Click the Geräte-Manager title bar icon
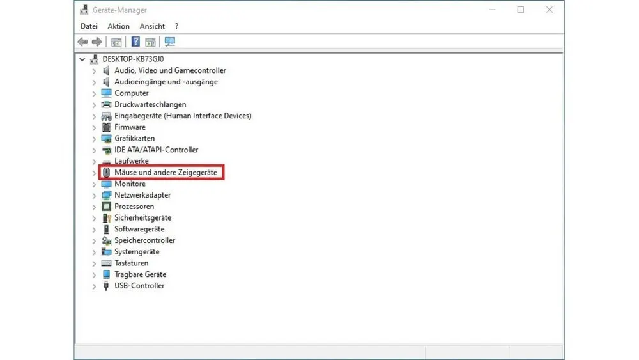 (84, 10)
